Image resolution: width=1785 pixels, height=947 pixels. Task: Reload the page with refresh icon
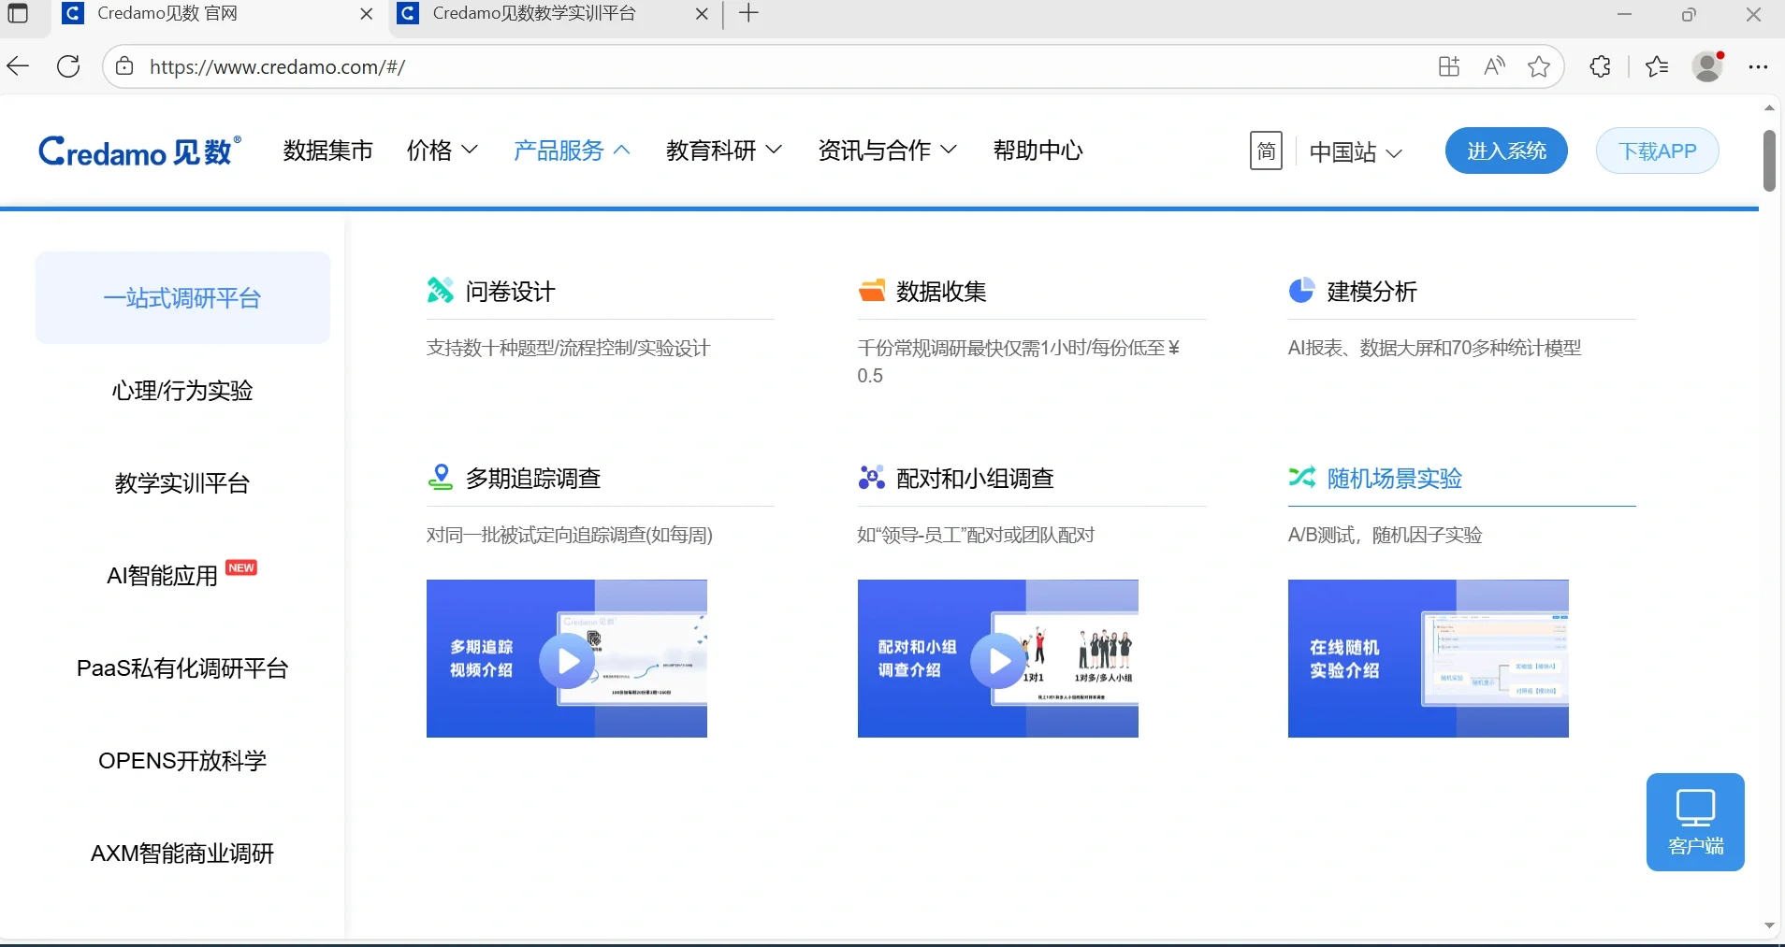[68, 66]
